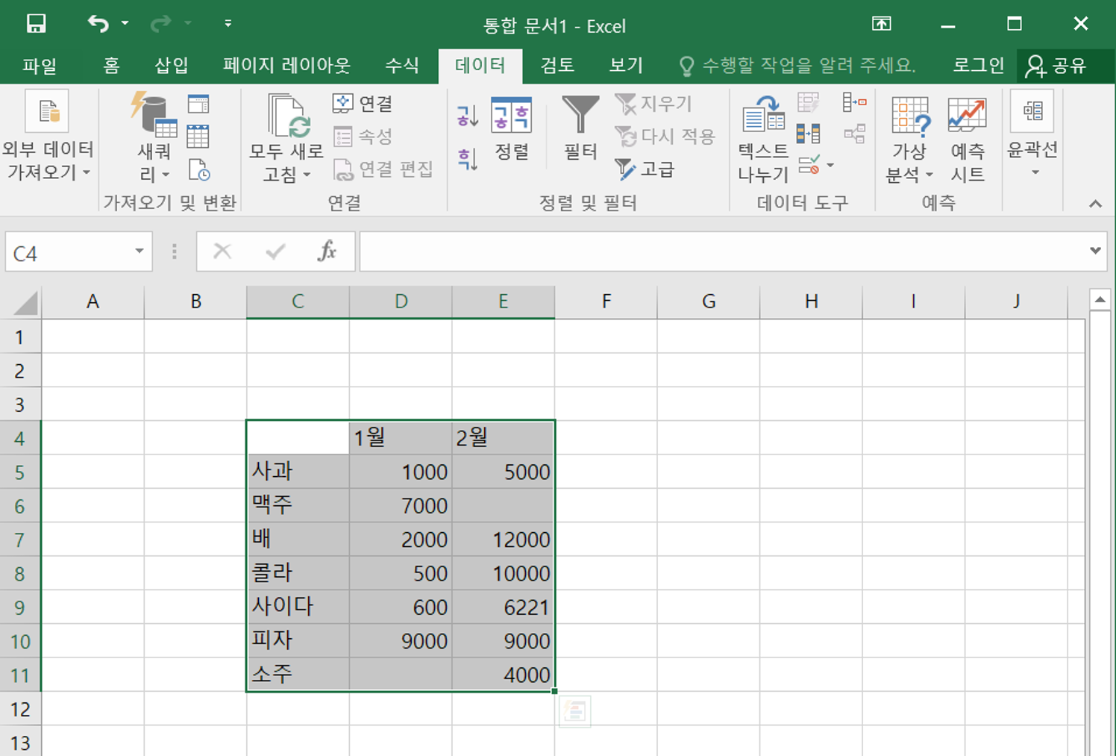1116x756 pixels.
Task: Expand the Name Box dropdown
Action: pos(139,252)
